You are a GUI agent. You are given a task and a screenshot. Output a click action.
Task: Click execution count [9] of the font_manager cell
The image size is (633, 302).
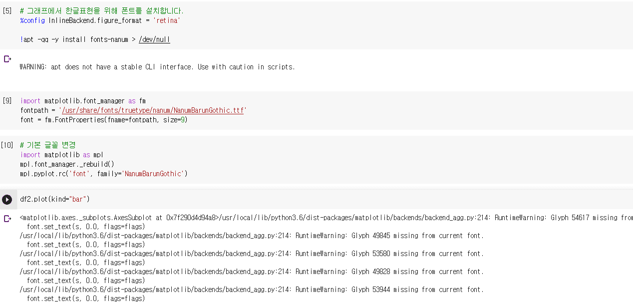[x=7, y=101]
